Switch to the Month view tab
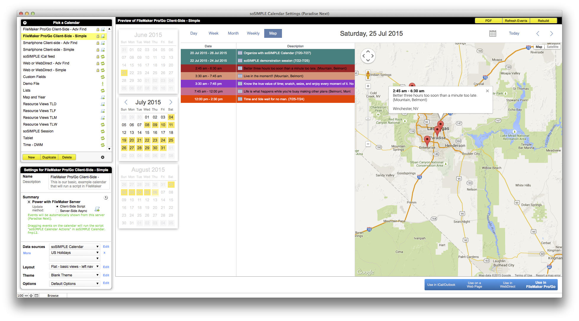Screen dimensions: 579x321 point(233,33)
